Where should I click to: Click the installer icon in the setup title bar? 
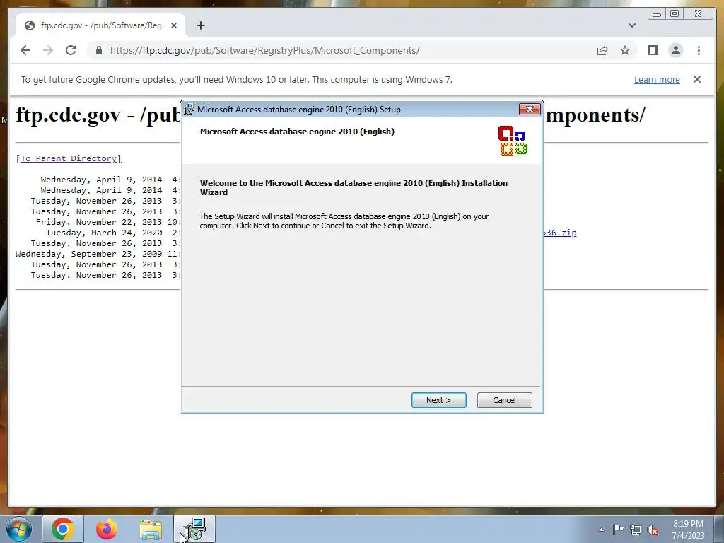click(189, 110)
